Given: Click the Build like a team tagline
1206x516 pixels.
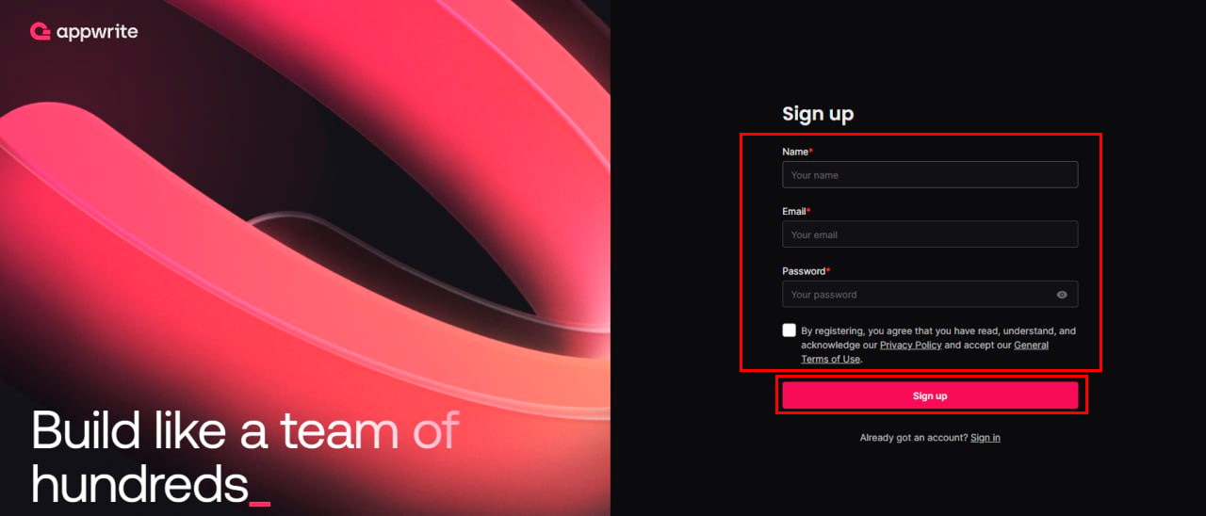Looking at the screenshot, I should pyautogui.click(x=245, y=457).
